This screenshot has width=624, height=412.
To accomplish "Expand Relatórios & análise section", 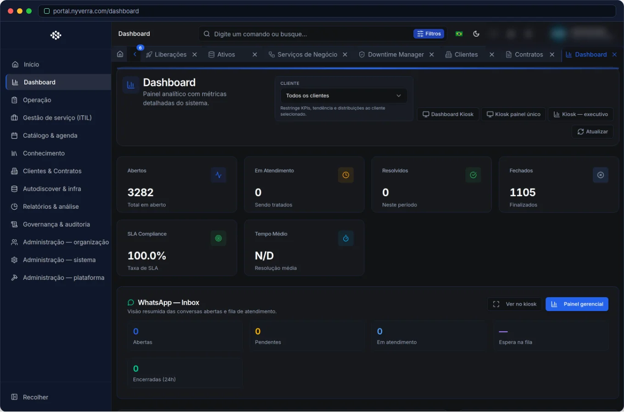I will click(x=58, y=207).
